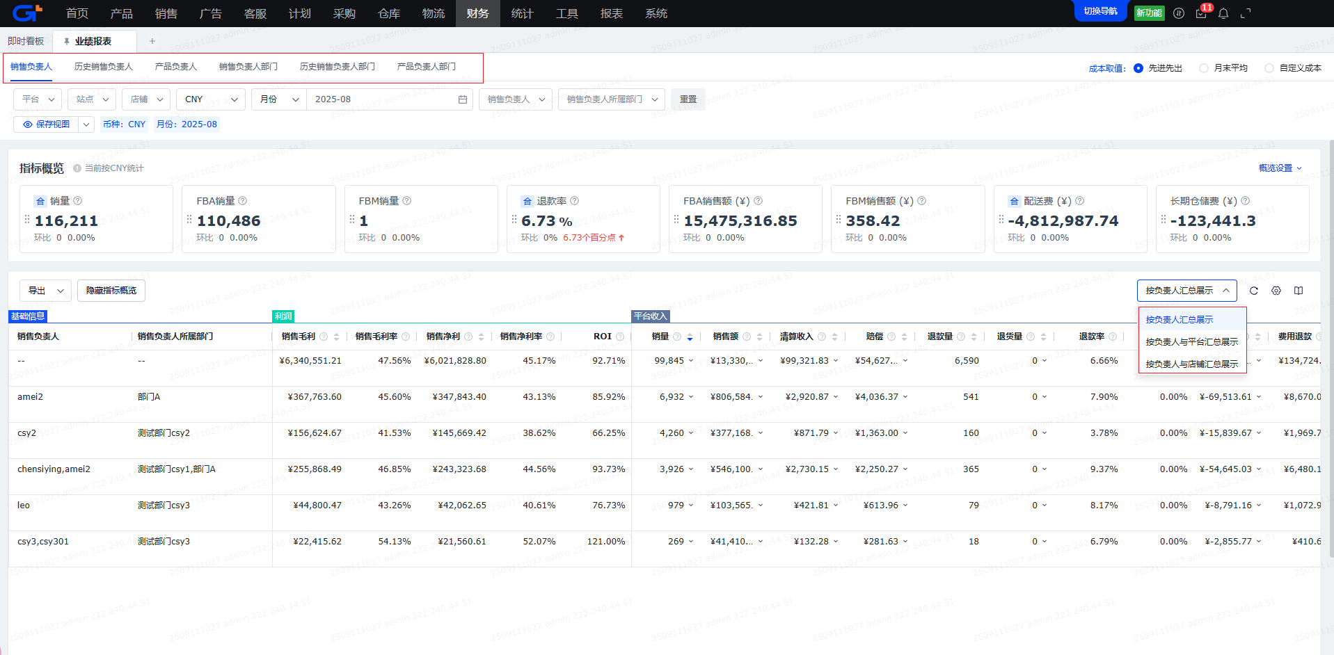This screenshot has height=655, width=1334.
Task: Select the 自定义成本 radio button
Action: [1269, 68]
